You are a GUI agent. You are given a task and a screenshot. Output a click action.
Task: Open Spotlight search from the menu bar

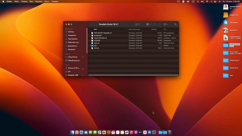(x=211, y=2)
